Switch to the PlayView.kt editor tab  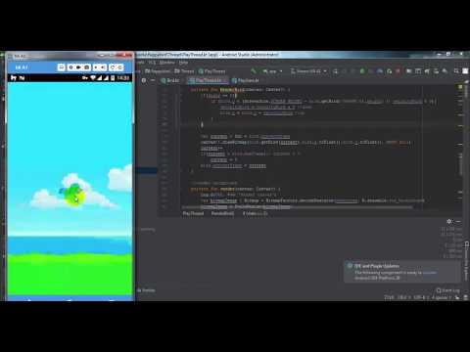[246, 80]
